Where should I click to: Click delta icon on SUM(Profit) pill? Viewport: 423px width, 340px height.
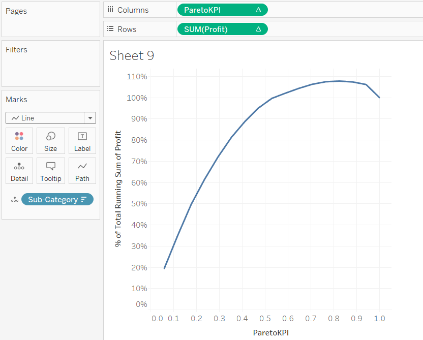click(258, 29)
